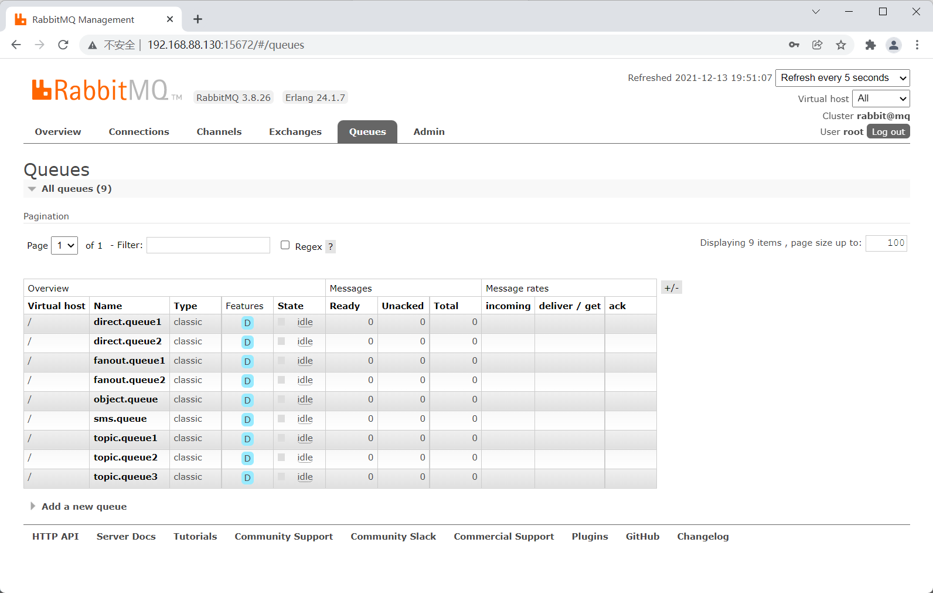Click the Log out button

888,132
